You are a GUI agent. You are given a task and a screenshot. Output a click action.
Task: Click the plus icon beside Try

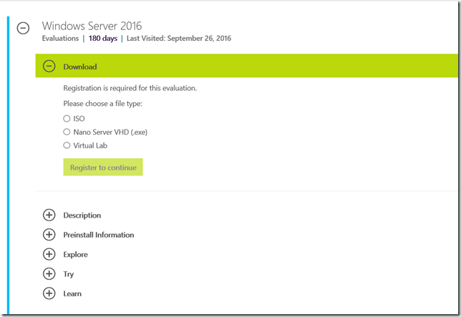(x=49, y=273)
